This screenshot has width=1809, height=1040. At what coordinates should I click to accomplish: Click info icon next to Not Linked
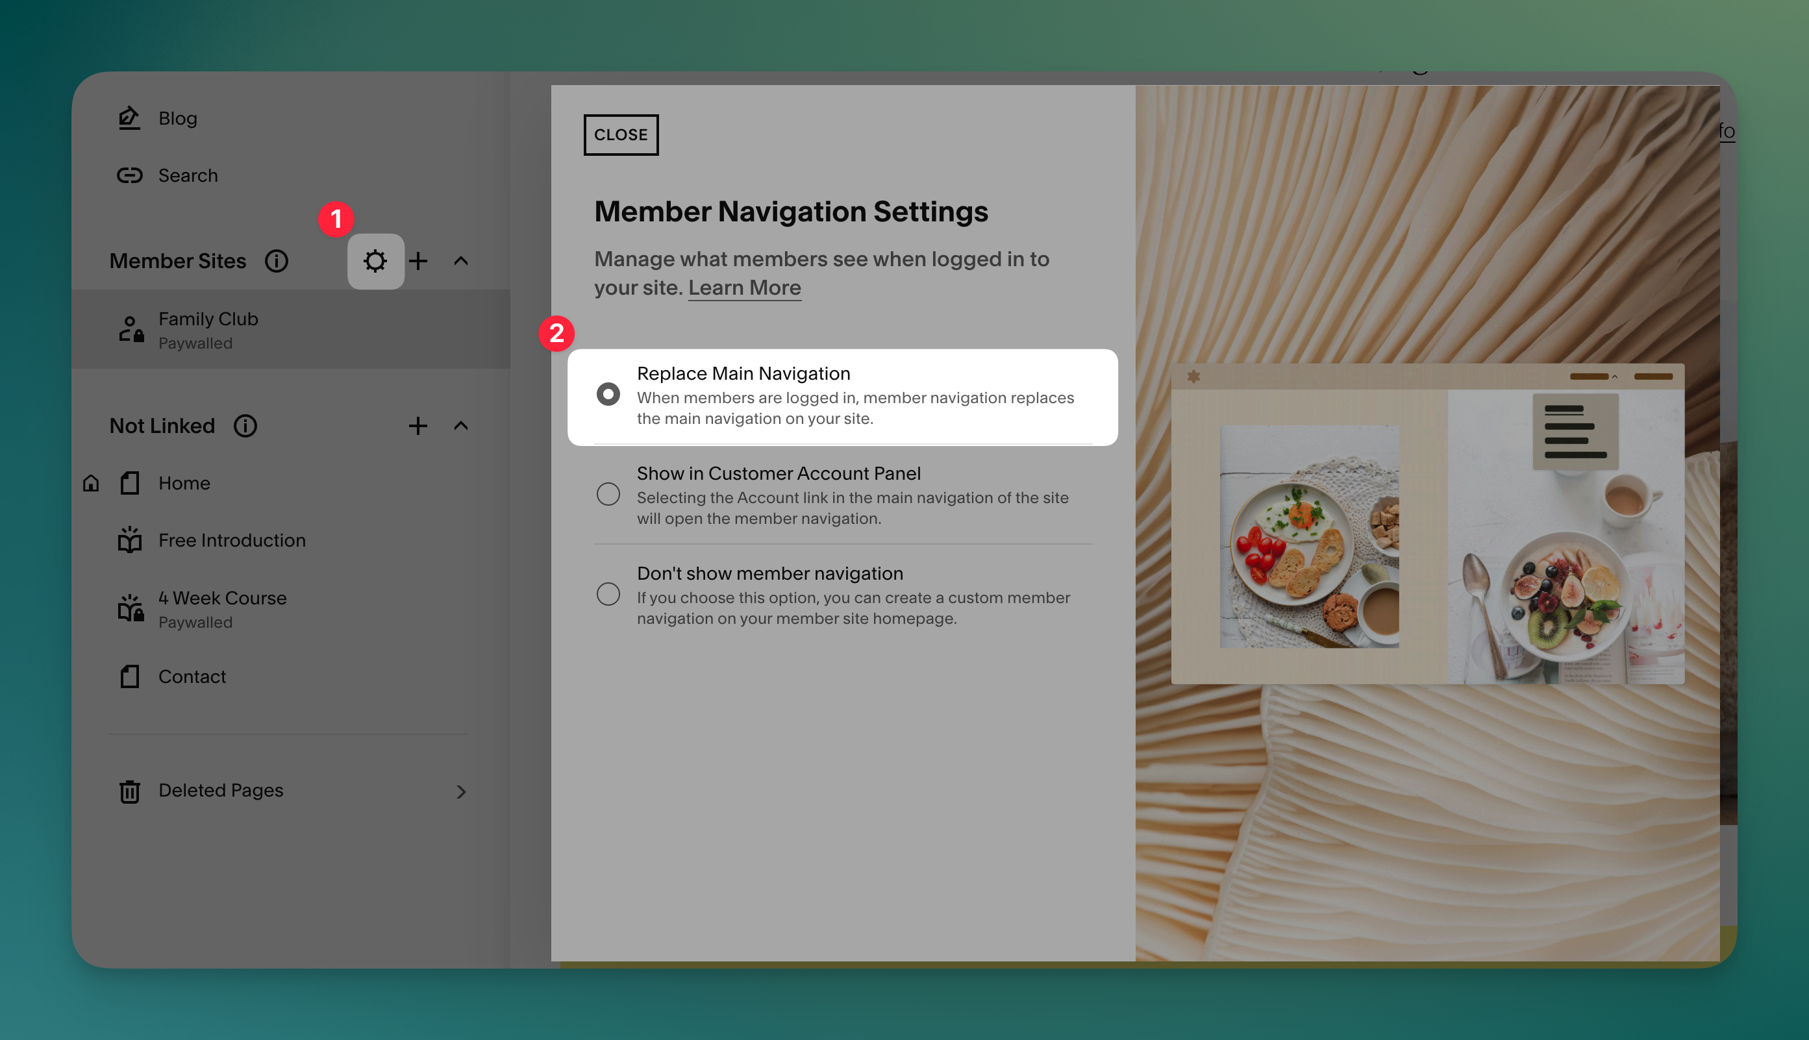[x=245, y=426]
